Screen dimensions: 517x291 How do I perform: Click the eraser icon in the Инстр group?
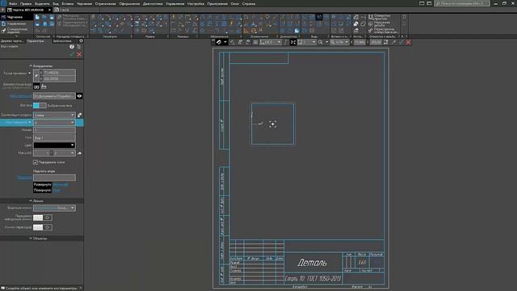tap(363, 23)
